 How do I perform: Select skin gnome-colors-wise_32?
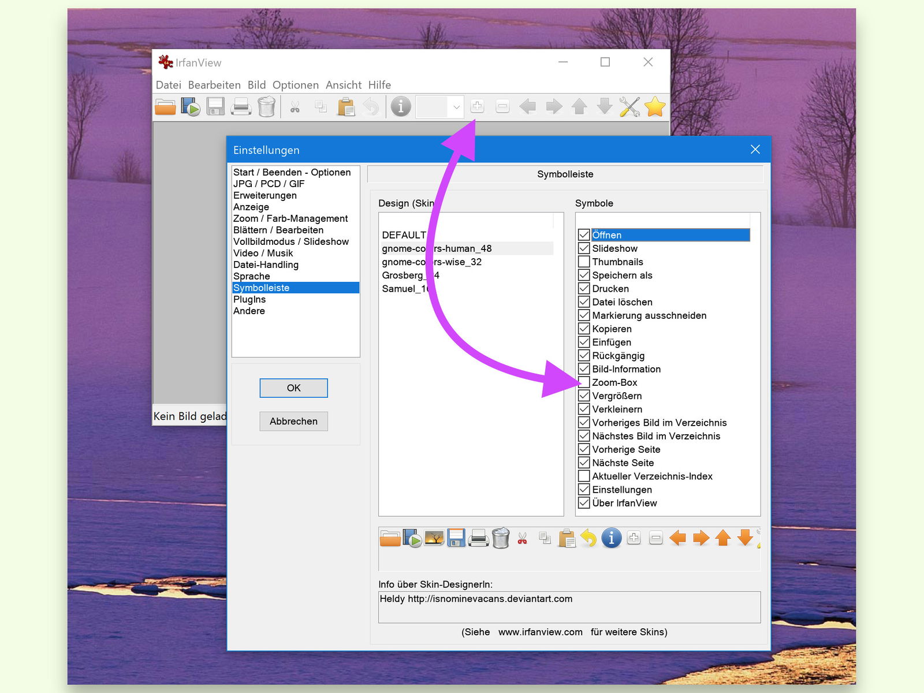click(432, 262)
